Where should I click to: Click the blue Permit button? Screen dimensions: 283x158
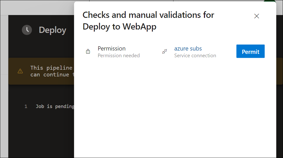(250, 51)
